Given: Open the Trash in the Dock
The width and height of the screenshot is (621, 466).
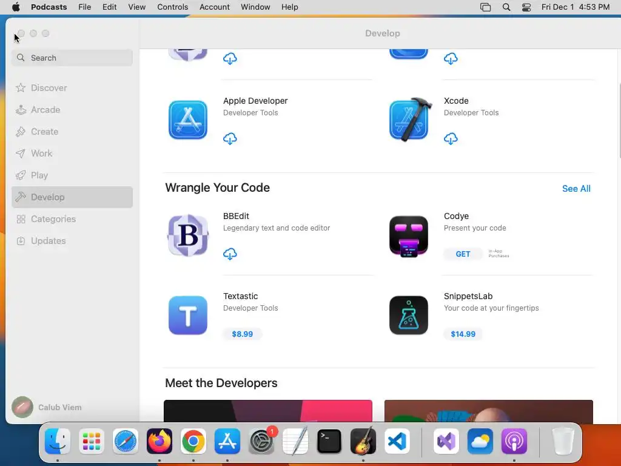Looking at the screenshot, I should point(563,441).
